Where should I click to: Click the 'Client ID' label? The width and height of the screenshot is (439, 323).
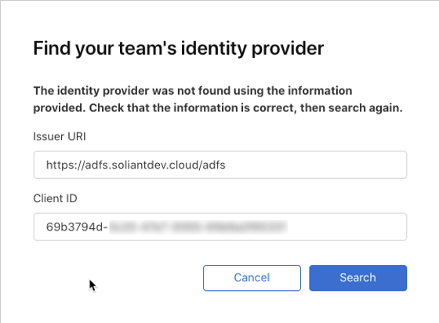[x=55, y=198]
